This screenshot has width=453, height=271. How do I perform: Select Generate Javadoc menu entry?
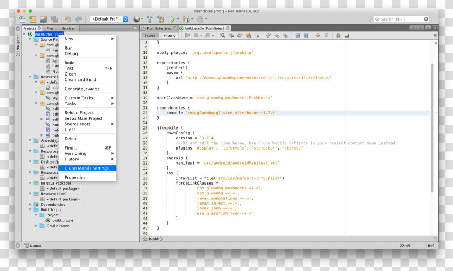[88, 89]
